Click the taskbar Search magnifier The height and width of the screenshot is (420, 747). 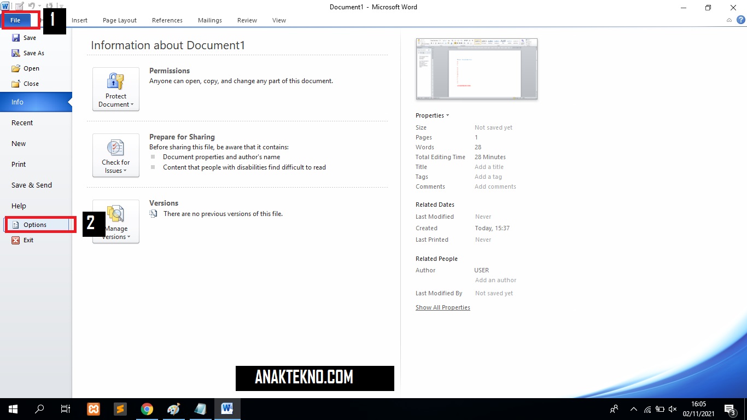point(39,409)
